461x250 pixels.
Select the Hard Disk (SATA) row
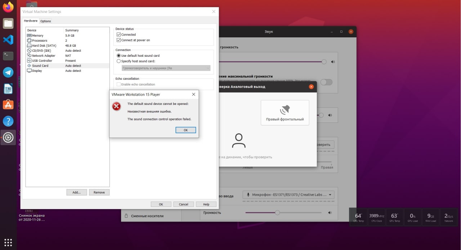[67, 46]
